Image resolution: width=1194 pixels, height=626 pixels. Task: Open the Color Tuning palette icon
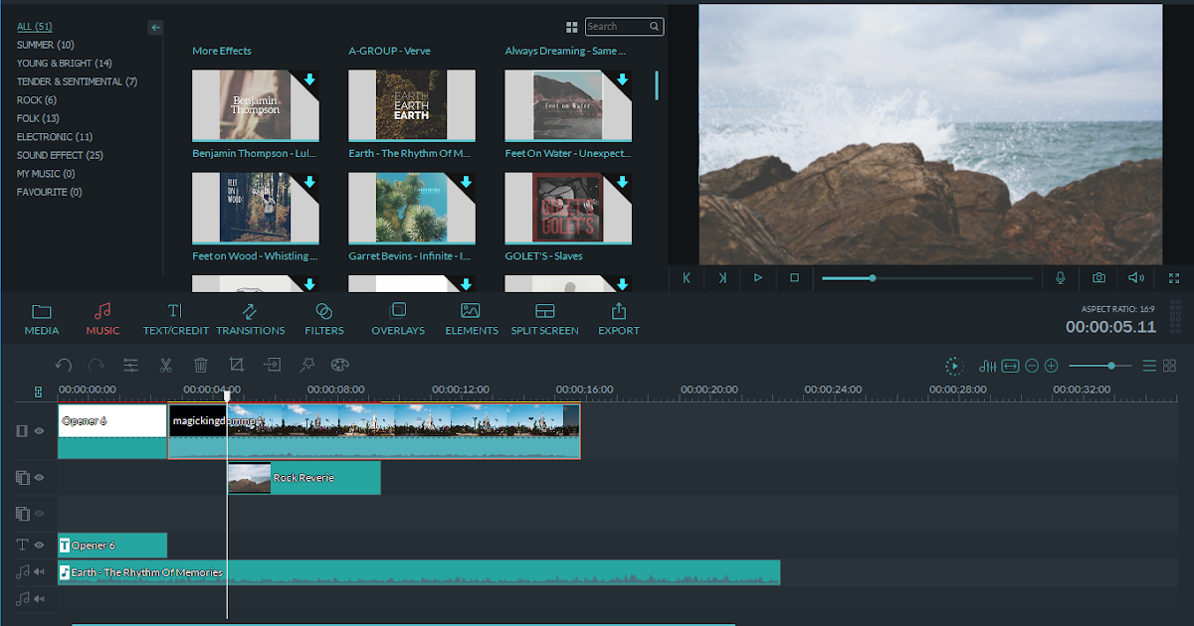339,365
